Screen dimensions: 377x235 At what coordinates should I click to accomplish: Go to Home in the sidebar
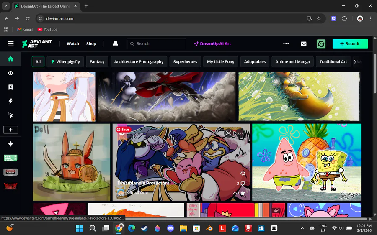(x=10, y=59)
